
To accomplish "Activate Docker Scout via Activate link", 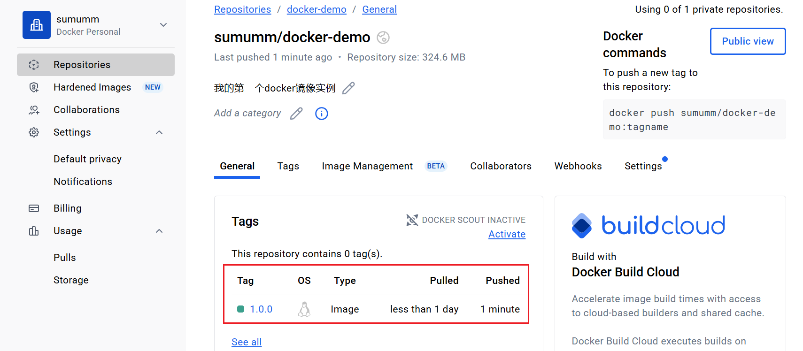I will tap(507, 234).
